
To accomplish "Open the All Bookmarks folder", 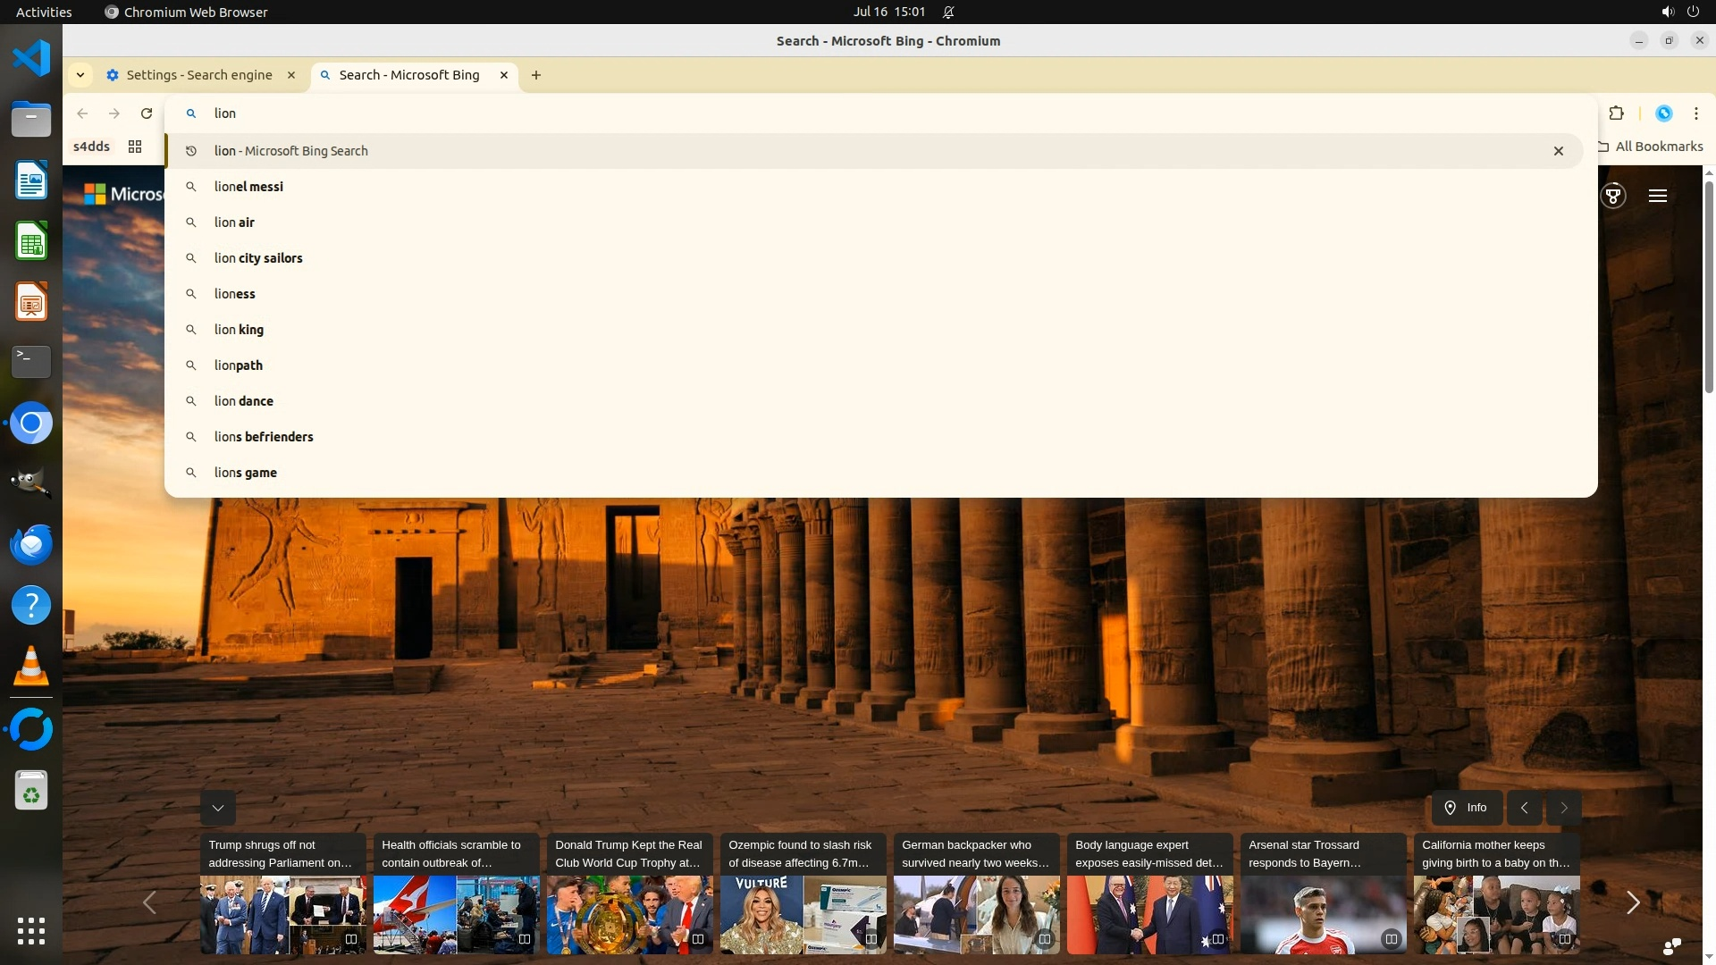I will coord(1651,147).
